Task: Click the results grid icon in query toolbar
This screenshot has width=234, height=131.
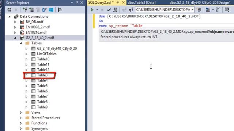Action: coord(208,10)
